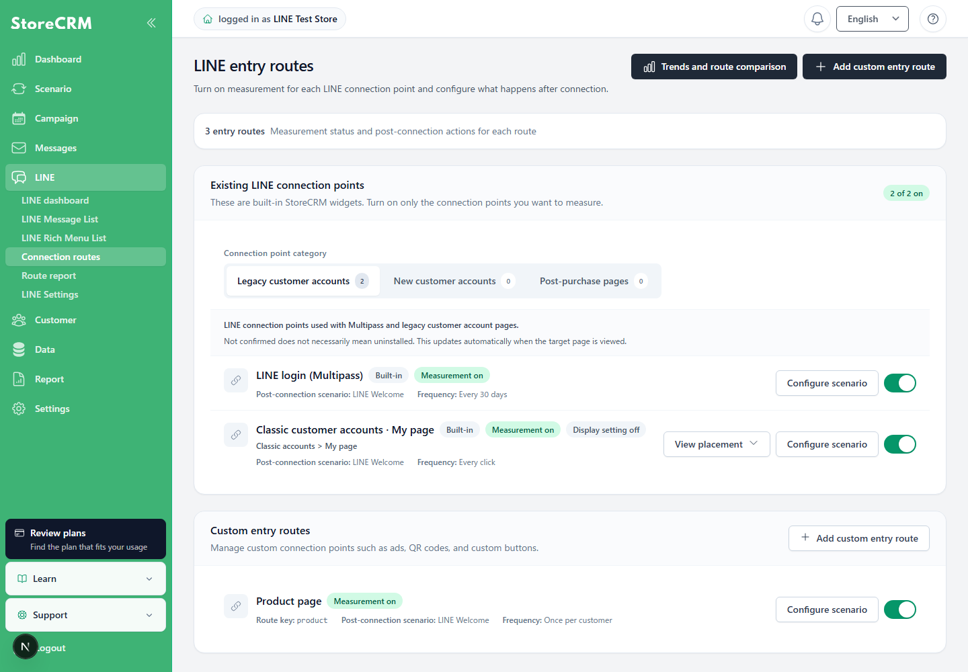Click the LINE chat bubble icon
The width and height of the screenshot is (968, 672).
19,177
